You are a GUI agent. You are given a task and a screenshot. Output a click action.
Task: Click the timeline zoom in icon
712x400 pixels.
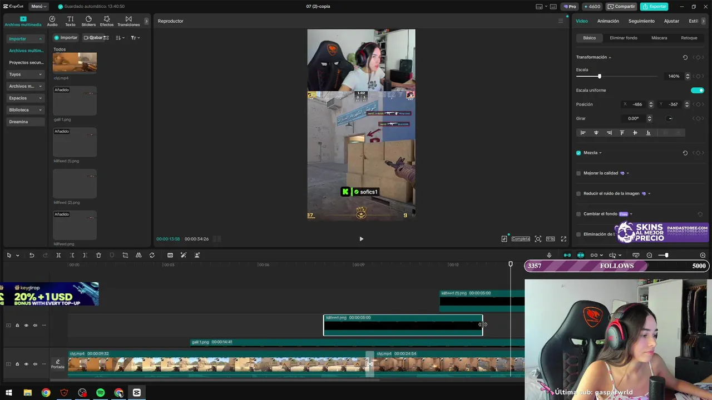pyautogui.click(x=703, y=255)
